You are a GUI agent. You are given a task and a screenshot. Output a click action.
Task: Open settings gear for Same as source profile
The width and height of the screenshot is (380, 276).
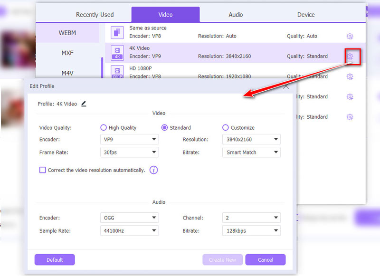[x=350, y=36]
